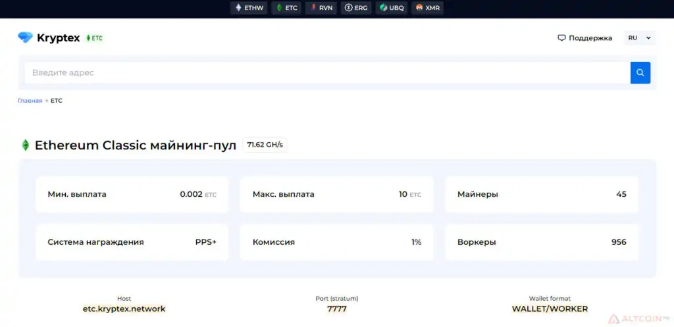
Task: Click the 0.002 ETC value
Action: tap(198, 194)
